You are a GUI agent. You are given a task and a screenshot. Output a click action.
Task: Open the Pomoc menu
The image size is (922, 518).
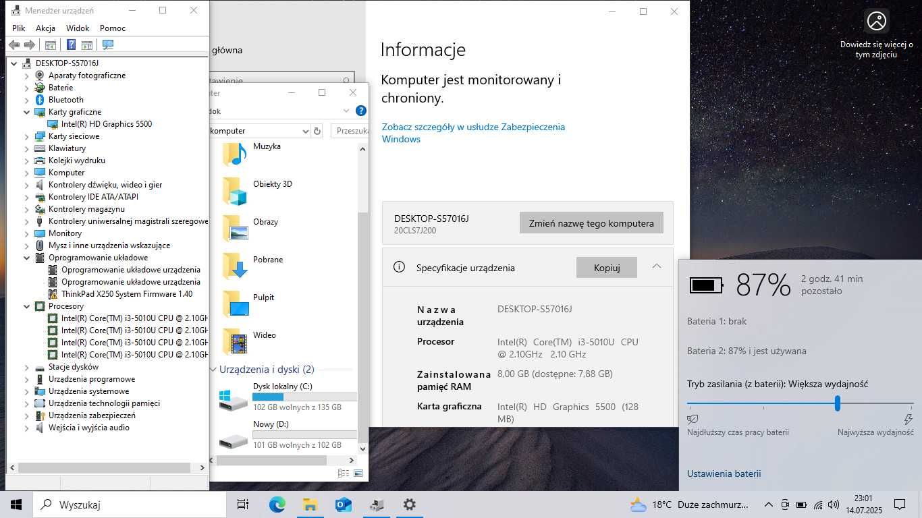click(x=113, y=28)
